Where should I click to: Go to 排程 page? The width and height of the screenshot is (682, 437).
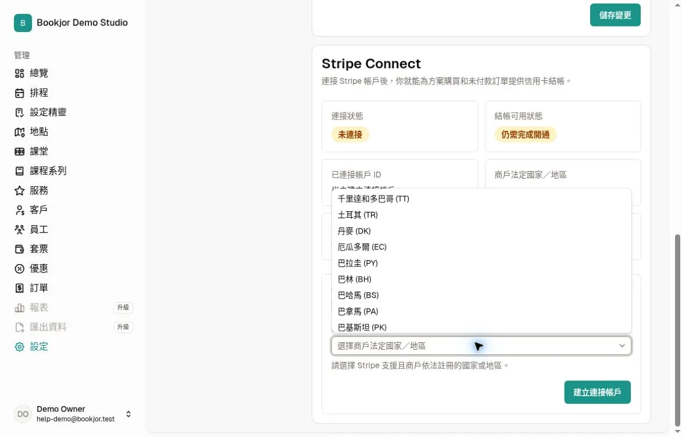[39, 93]
